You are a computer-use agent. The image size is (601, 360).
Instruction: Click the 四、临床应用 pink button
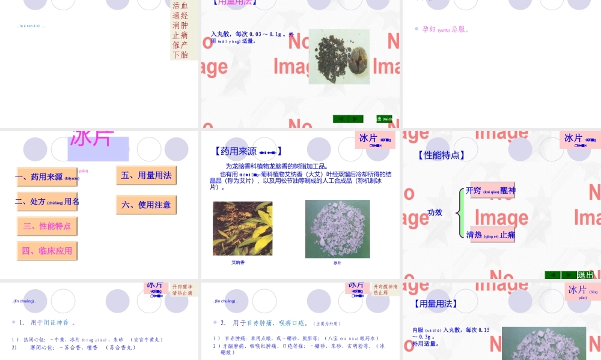coord(49,250)
